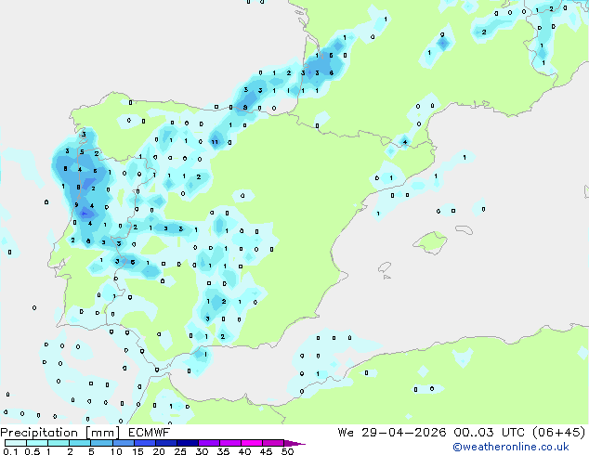Click the 'ECMWF' model label
The width and height of the screenshot is (589, 455).
tap(150, 433)
